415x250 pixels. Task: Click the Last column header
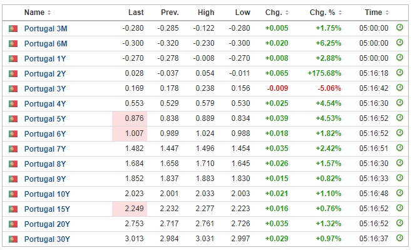(x=136, y=13)
